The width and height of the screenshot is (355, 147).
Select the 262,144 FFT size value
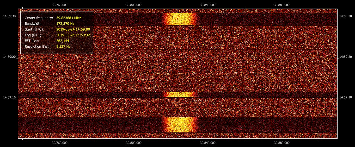[x=63, y=41]
